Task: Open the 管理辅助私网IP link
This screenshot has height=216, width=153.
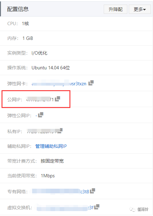Action: coord(51,146)
